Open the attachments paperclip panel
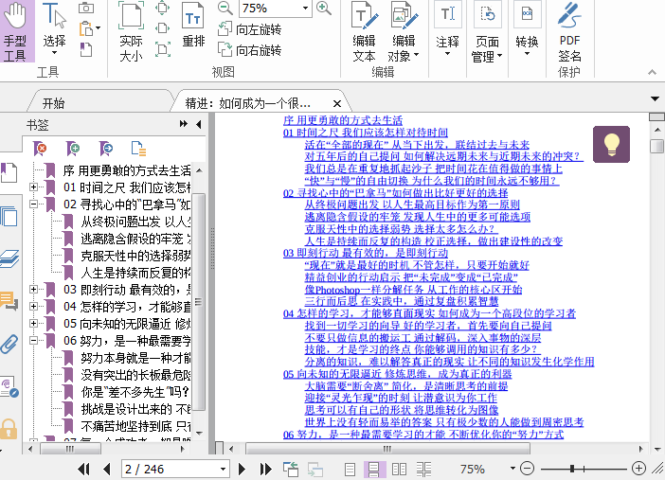665x480 pixels. [9, 344]
